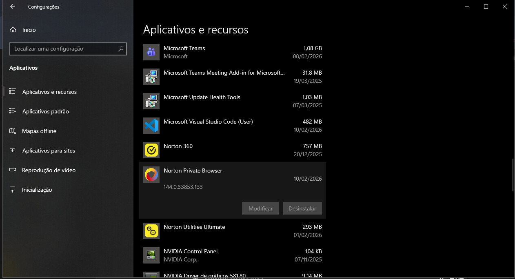This screenshot has width=515, height=279.
Task: Open Aplicativos padrão section
Action: pos(45,111)
